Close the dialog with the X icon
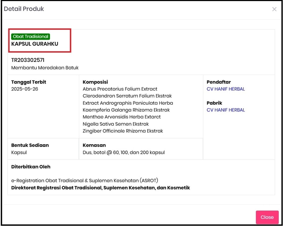The height and width of the screenshot is (226, 283). click(x=274, y=9)
